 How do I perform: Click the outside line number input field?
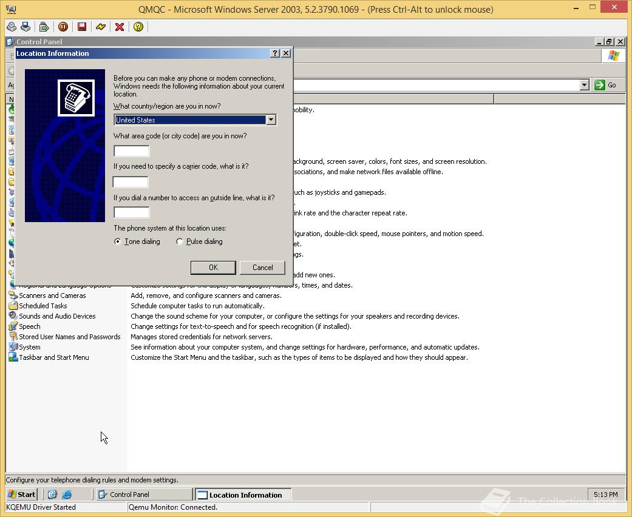(132, 212)
